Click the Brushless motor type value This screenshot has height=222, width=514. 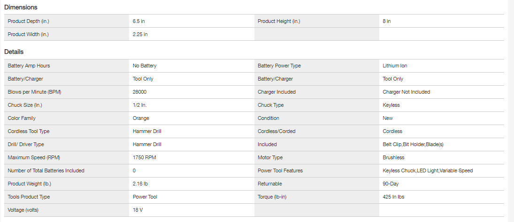click(393, 157)
